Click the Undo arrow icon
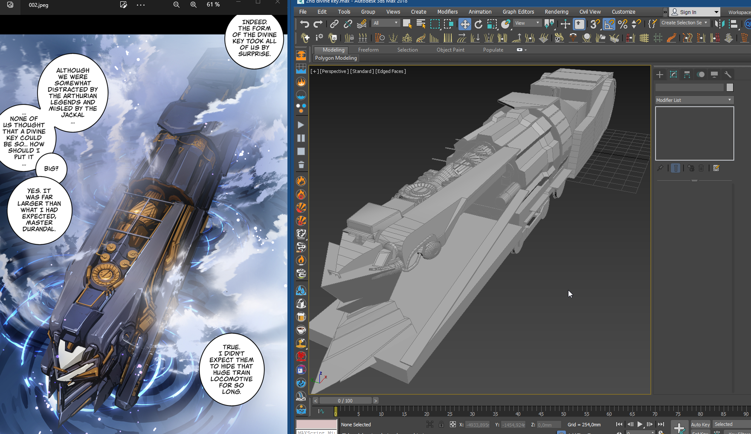This screenshot has width=751, height=434. [304, 24]
